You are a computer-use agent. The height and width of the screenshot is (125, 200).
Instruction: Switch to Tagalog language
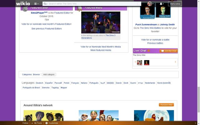[x=55, y=87]
